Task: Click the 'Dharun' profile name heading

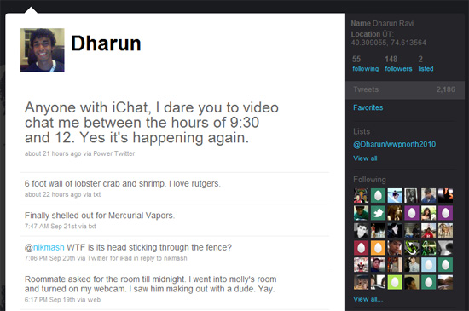Action: pos(106,43)
